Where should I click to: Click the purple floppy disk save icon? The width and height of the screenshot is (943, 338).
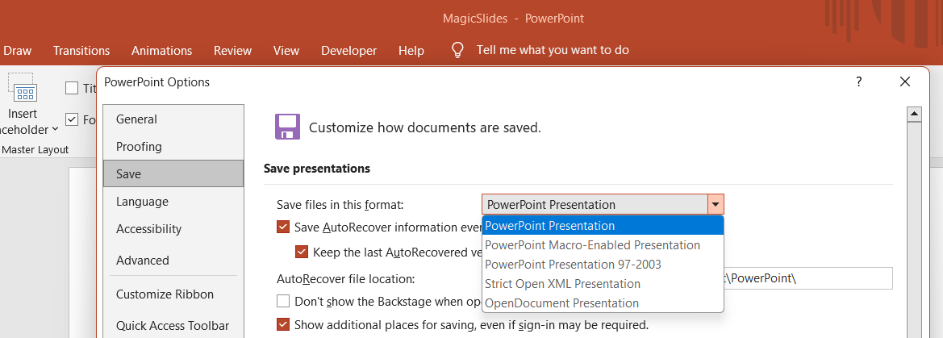[x=287, y=127]
